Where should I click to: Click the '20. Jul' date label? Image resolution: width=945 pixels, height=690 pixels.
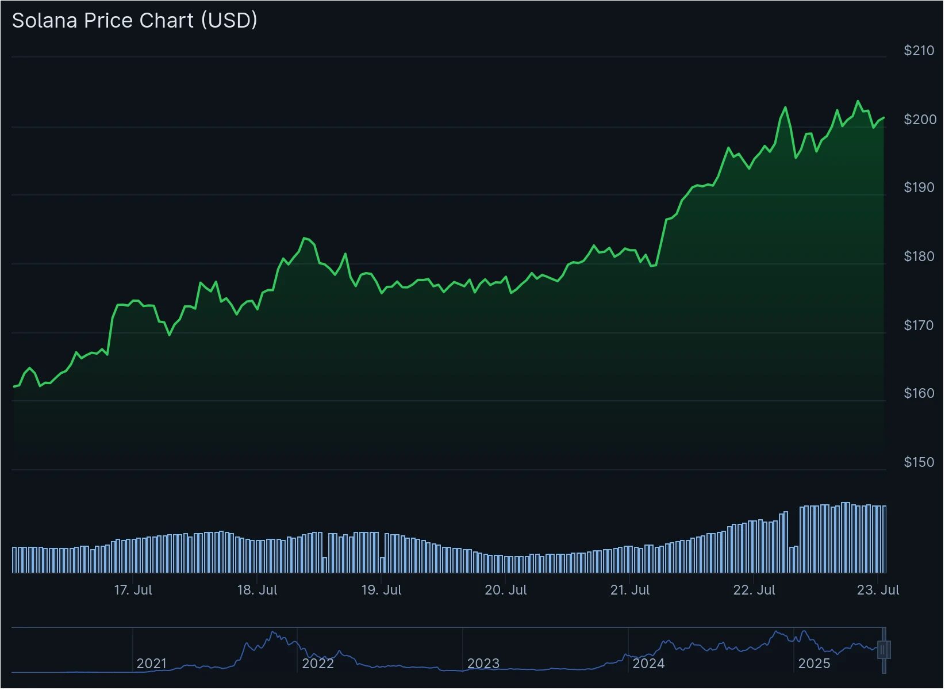point(506,590)
